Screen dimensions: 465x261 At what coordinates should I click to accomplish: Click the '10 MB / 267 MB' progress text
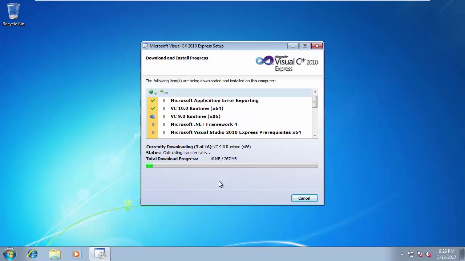click(223, 159)
